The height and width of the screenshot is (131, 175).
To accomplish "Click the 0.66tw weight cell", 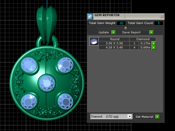I will coord(145,47).
